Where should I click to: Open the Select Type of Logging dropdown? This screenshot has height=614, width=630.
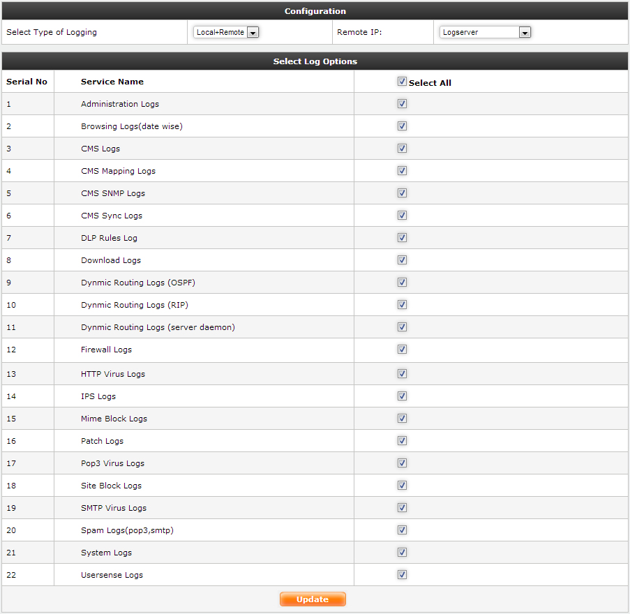coord(226,32)
